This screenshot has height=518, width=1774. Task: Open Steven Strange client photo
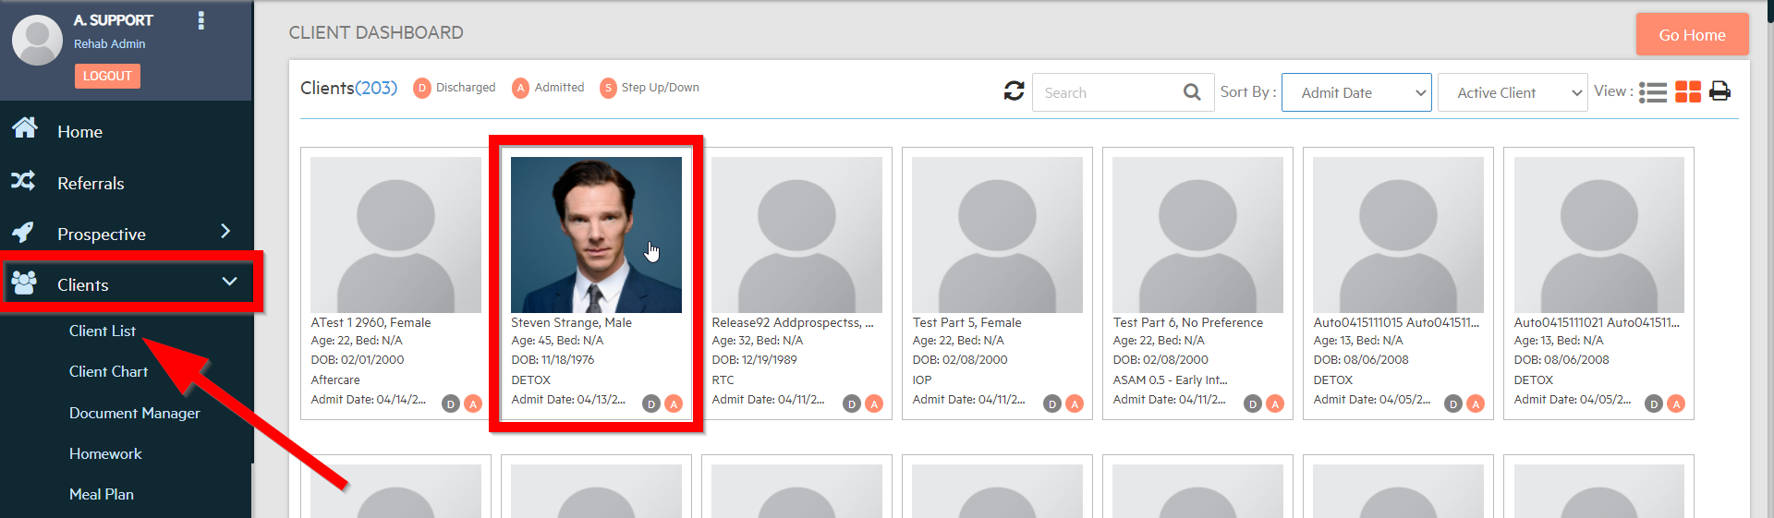coord(596,235)
